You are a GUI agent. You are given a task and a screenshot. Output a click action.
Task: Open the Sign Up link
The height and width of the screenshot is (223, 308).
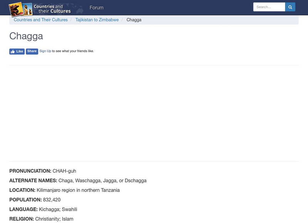[x=45, y=51]
